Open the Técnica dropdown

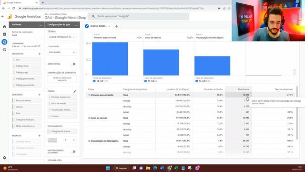tap(62, 37)
